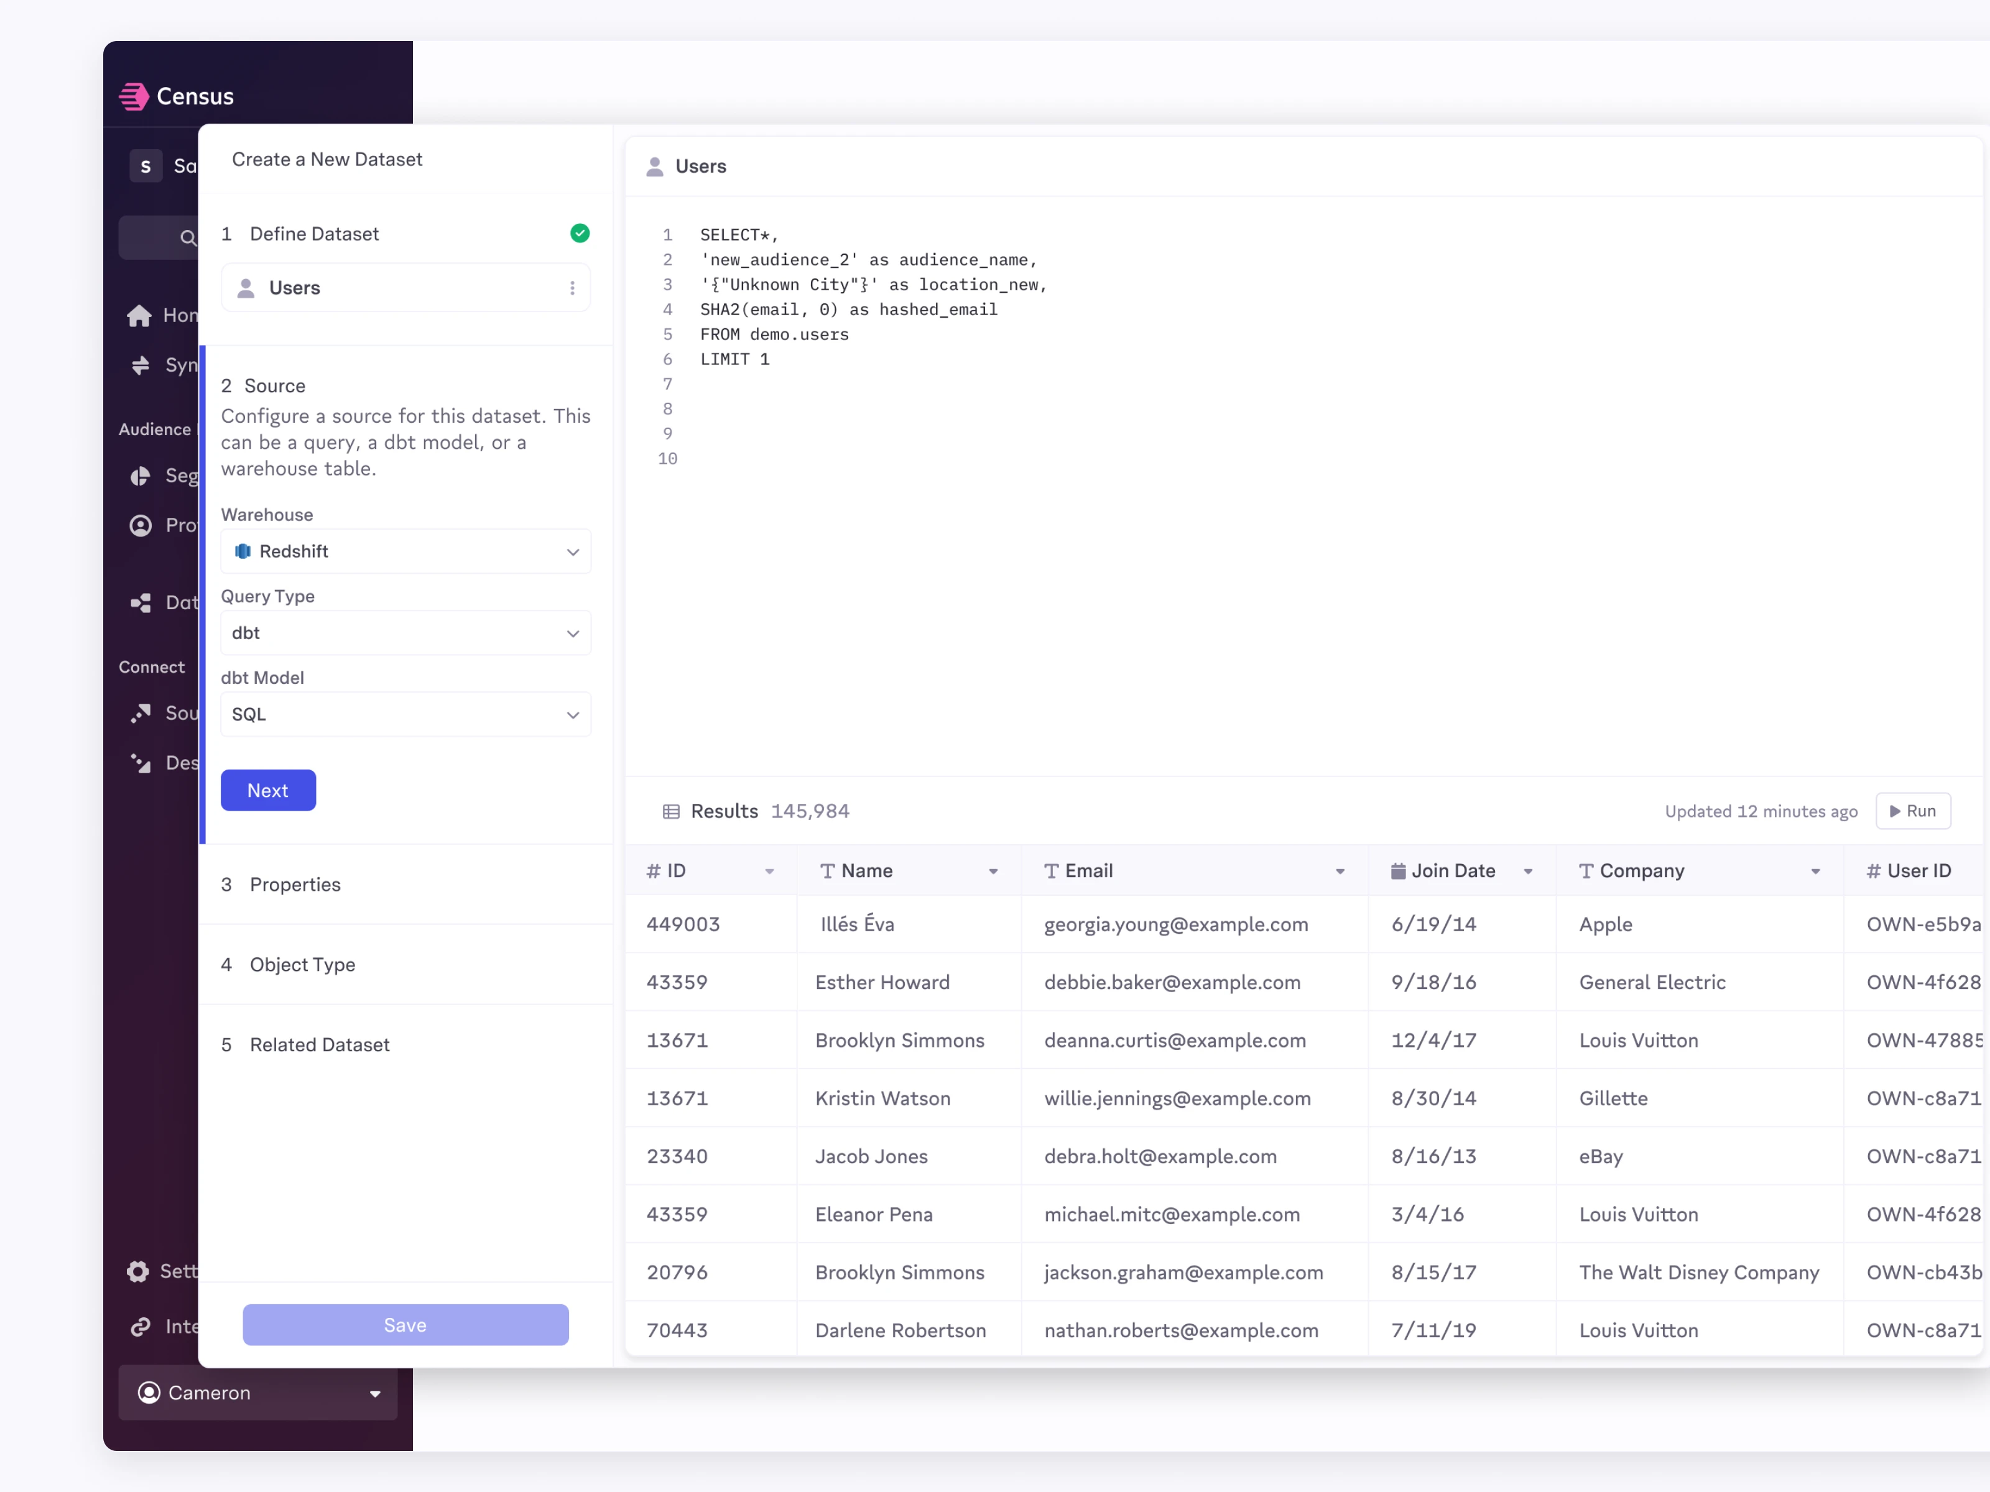
Task: Open Segments under Audience
Action: tap(162, 476)
